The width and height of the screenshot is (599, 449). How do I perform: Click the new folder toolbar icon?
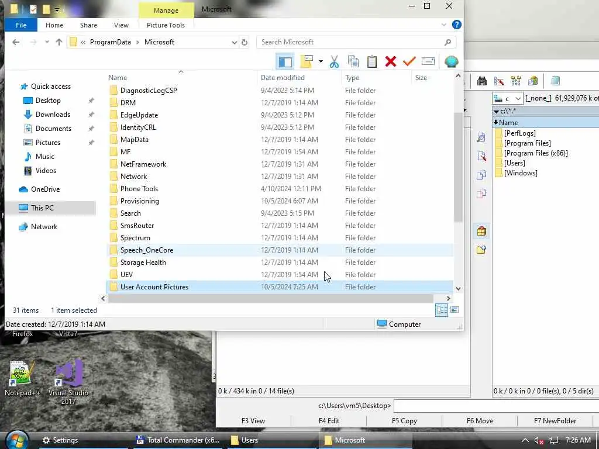[307, 61]
